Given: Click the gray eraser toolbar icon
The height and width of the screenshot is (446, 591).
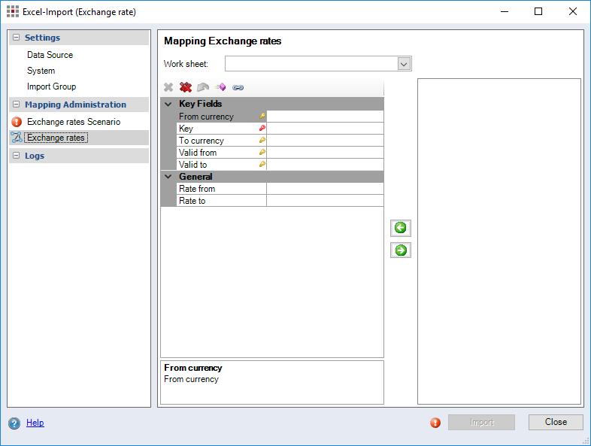Looking at the screenshot, I should (203, 88).
